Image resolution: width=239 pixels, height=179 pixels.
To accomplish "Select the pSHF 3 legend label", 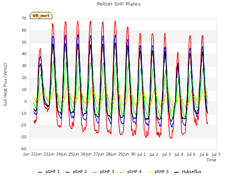I will (x=107, y=172).
